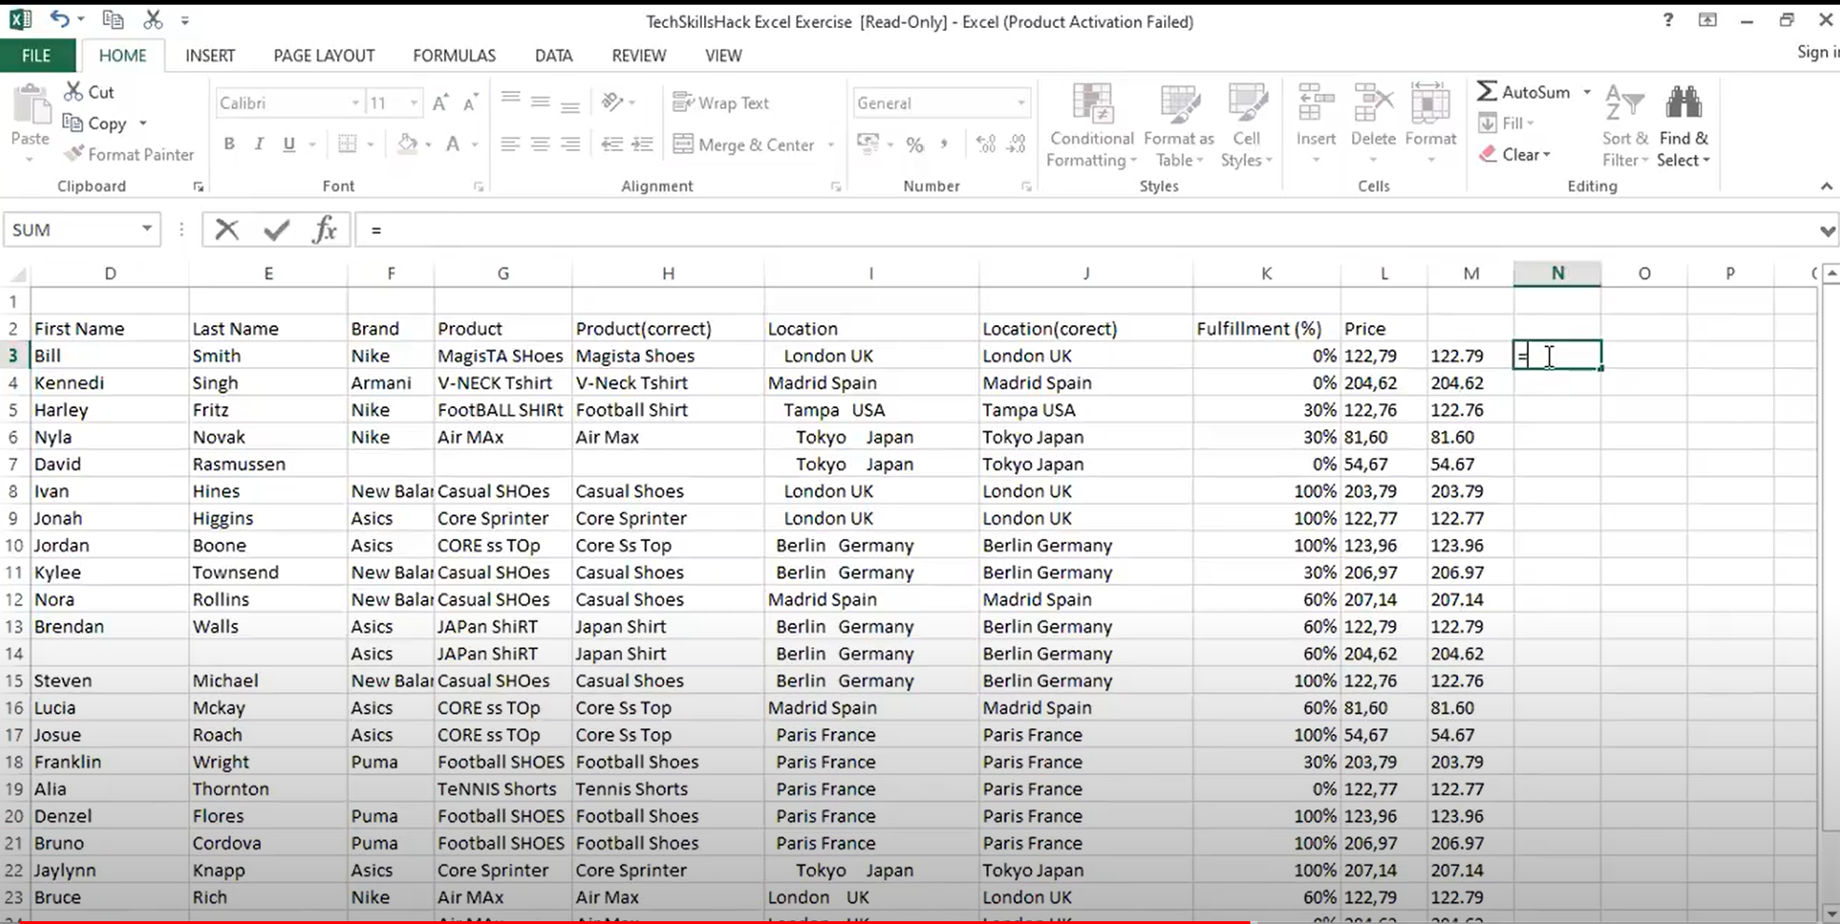Image resolution: width=1840 pixels, height=924 pixels.
Task: Click the Fill button in the Editing group
Action: tap(1505, 123)
